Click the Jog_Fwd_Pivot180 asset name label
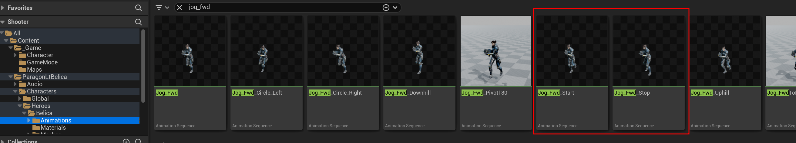Screen dimensions: 796x143 [x=484, y=93]
